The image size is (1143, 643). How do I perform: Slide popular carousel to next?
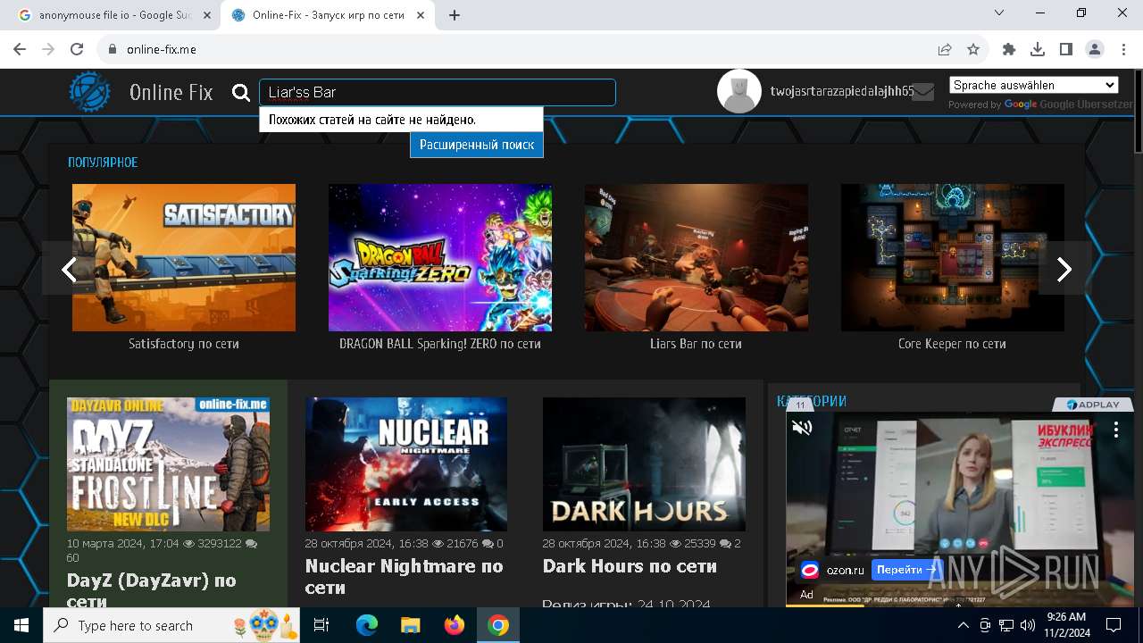click(x=1064, y=269)
